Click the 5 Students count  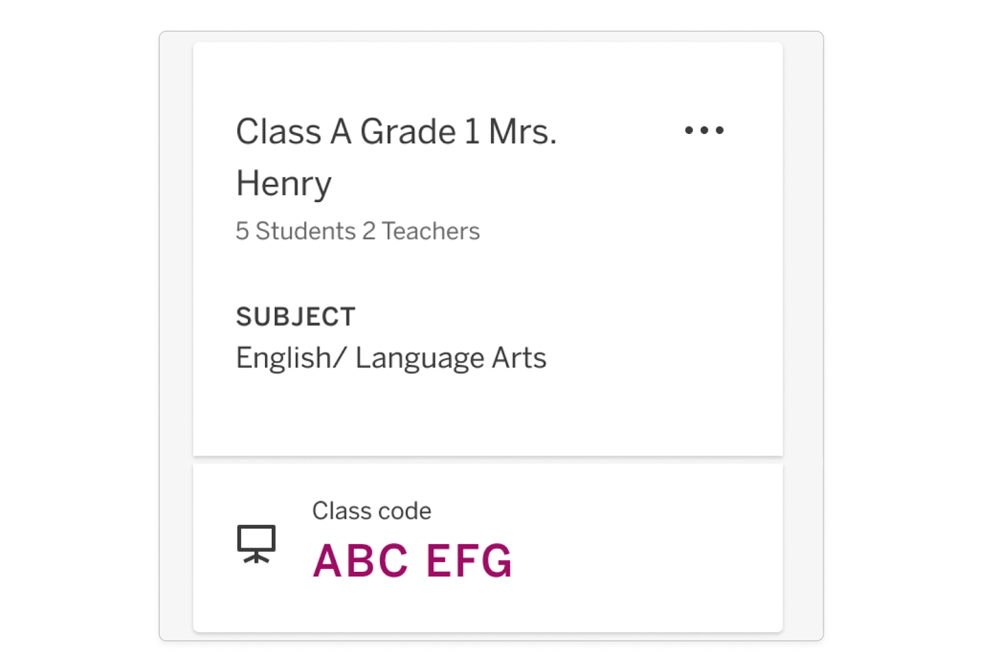[296, 231]
